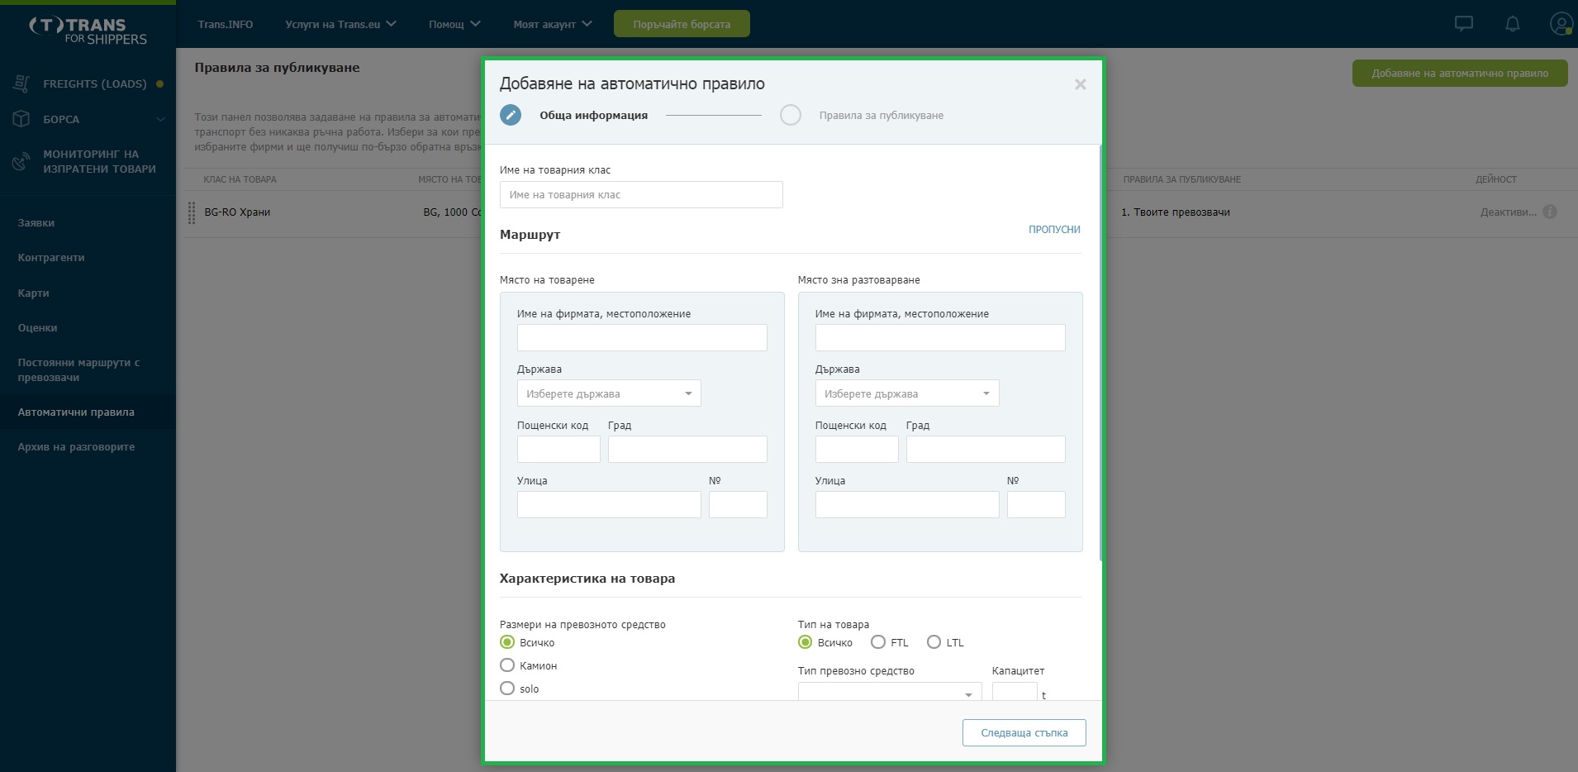This screenshot has height=772, width=1578.
Task: Click the Обща информация step label
Action: click(x=594, y=116)
